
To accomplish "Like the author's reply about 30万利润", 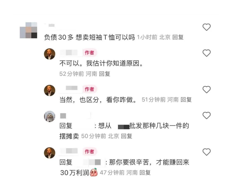I will click(x=206, y=152).
